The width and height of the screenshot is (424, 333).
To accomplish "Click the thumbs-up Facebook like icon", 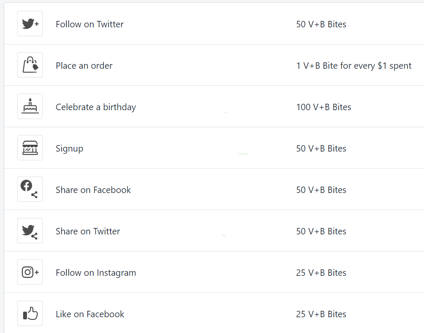I will click(x=30, y=313).
